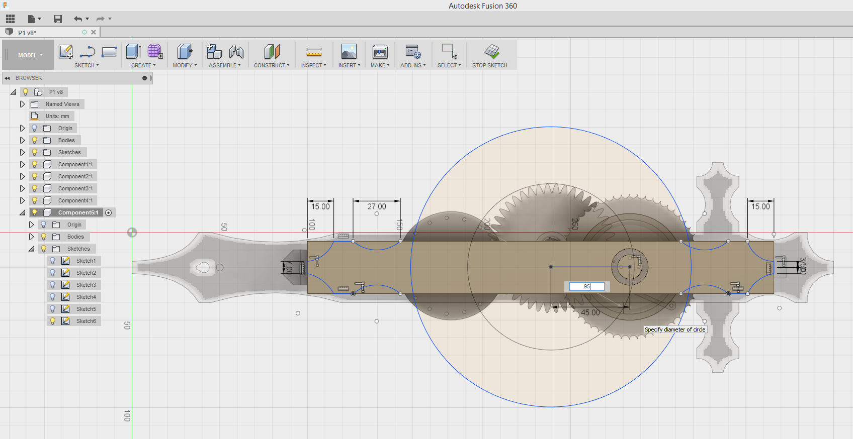
Task: Select the Line sketch tool icon
Action: (88, 51)
